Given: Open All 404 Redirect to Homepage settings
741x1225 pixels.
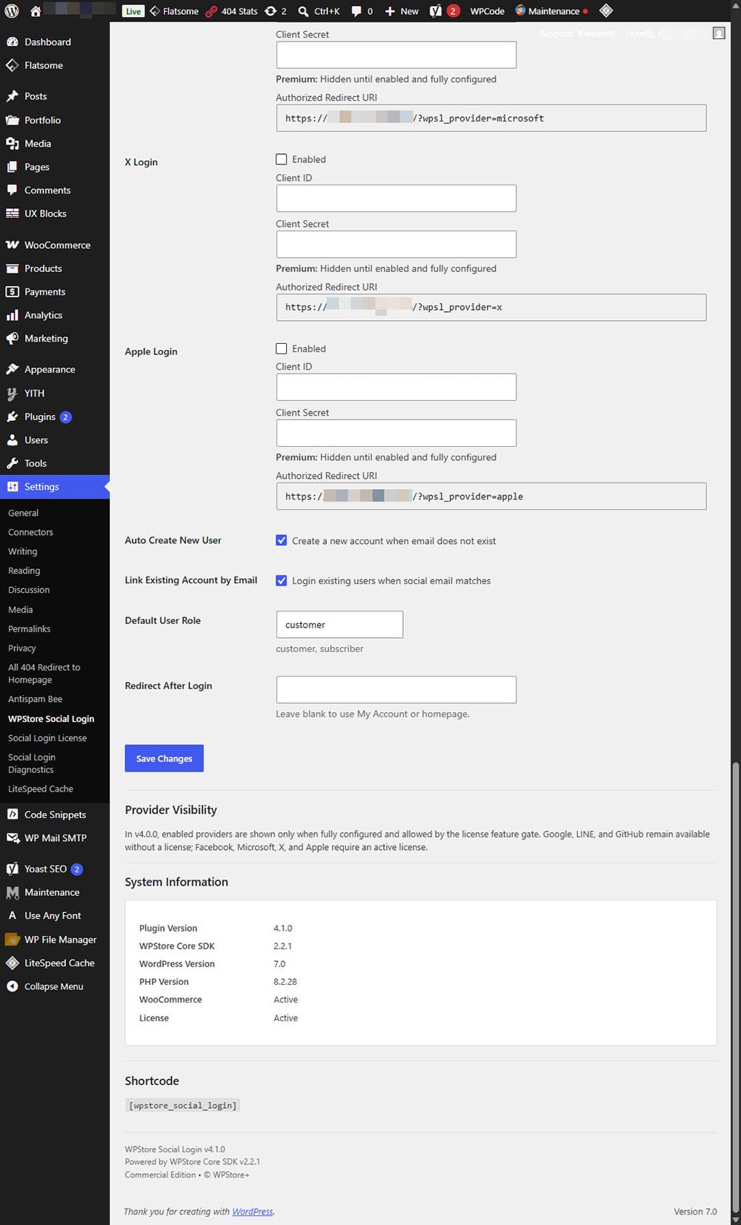Looking at the screenshot, I should (44, 674).
